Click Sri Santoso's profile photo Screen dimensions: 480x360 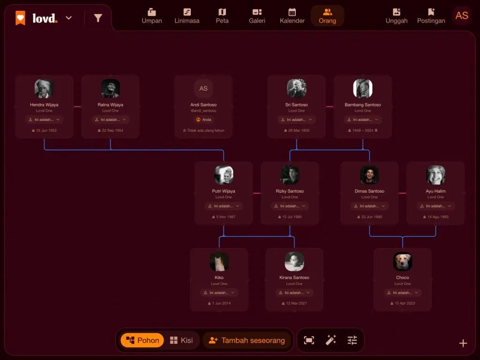click(x=296, y=89)
